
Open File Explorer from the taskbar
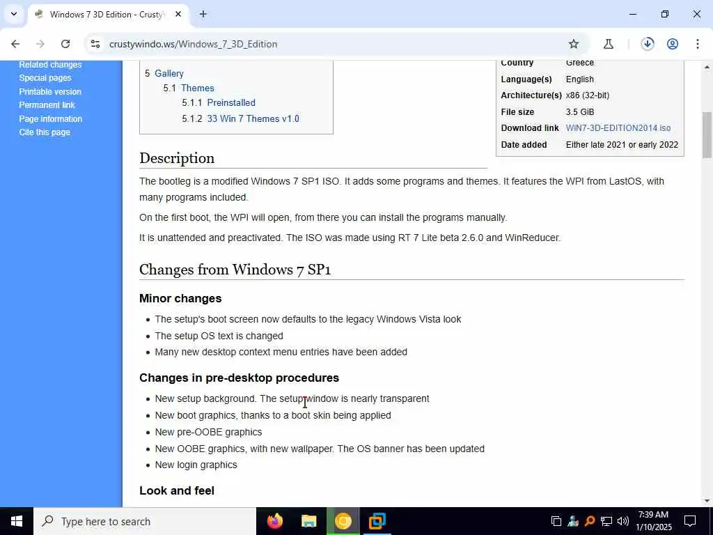tap(308, 521)
